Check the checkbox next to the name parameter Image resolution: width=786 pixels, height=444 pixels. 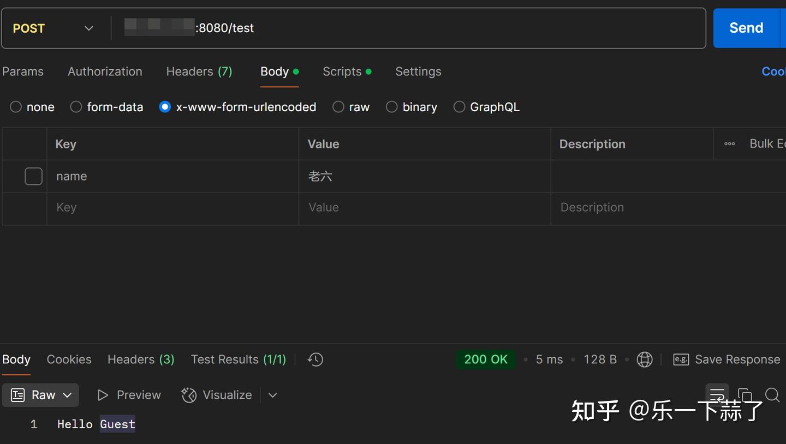point(33,176)
